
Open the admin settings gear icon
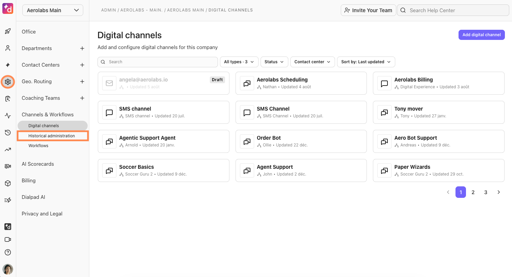tap(8, 82)
